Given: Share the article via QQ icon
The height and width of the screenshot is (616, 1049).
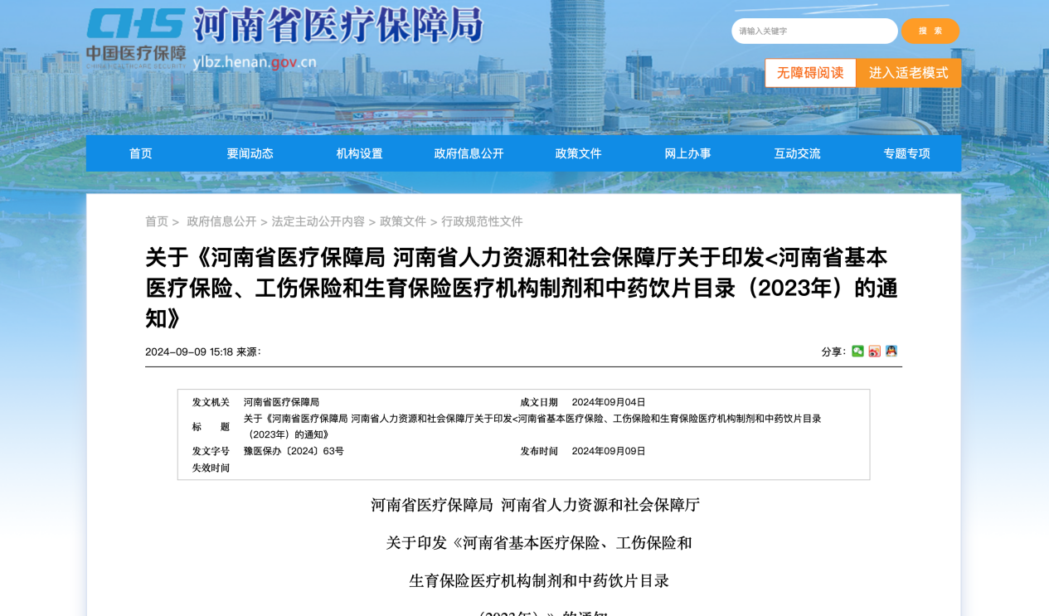Looking at the screenshot, I should [x=891, y=352].
